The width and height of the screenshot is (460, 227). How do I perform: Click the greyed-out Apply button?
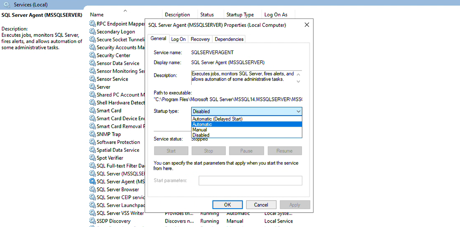(294, 205)
